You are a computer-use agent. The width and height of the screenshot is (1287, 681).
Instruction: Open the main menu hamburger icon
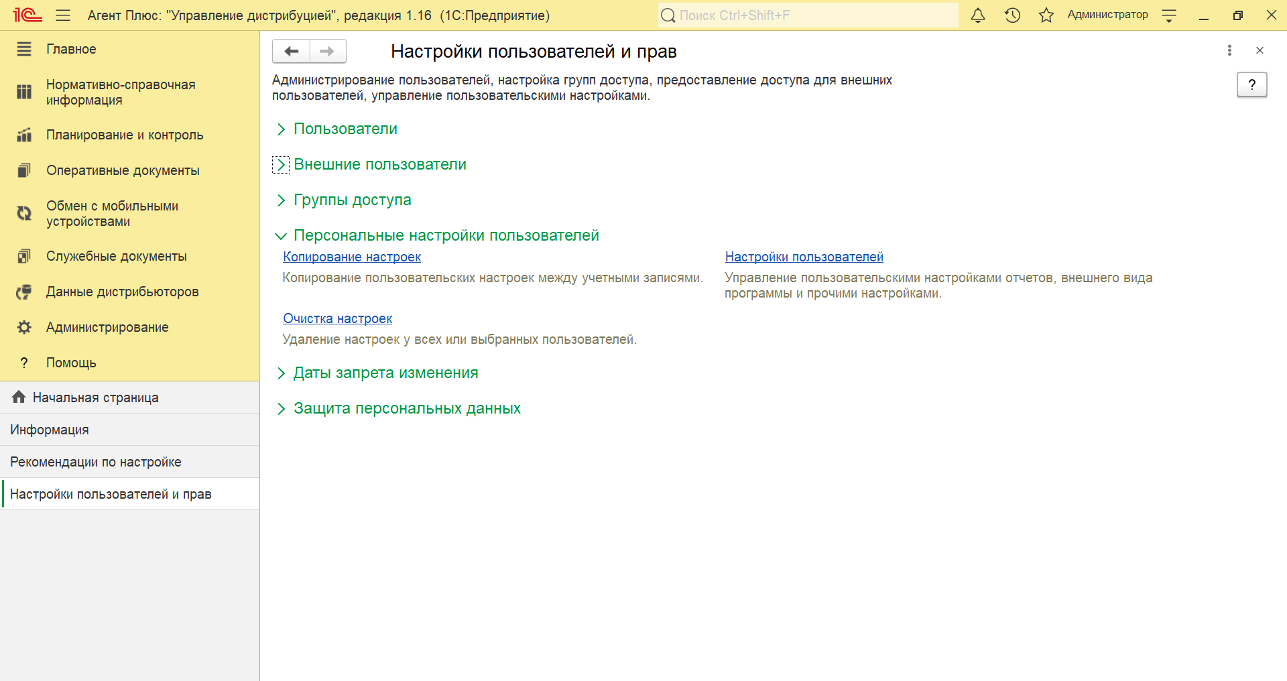tap(63, 15)
